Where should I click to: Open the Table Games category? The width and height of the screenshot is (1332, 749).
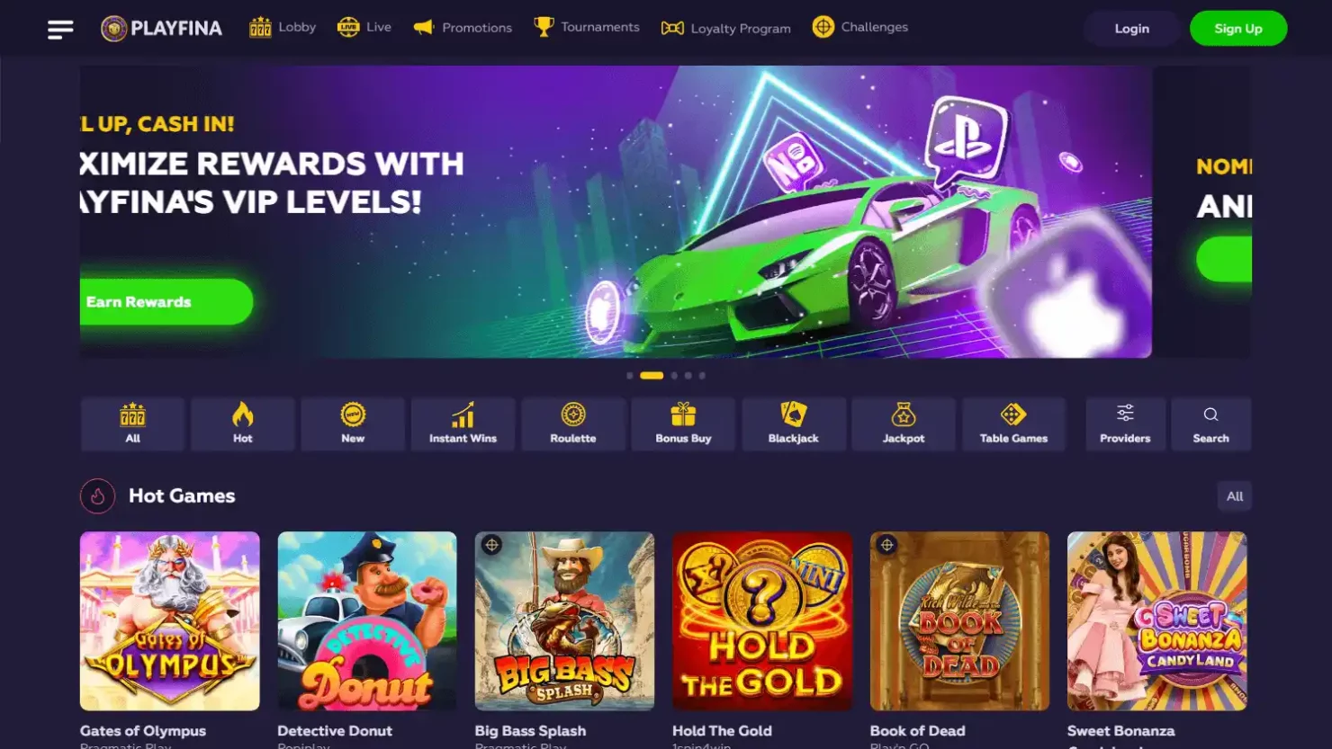[x=1013, y=424]
